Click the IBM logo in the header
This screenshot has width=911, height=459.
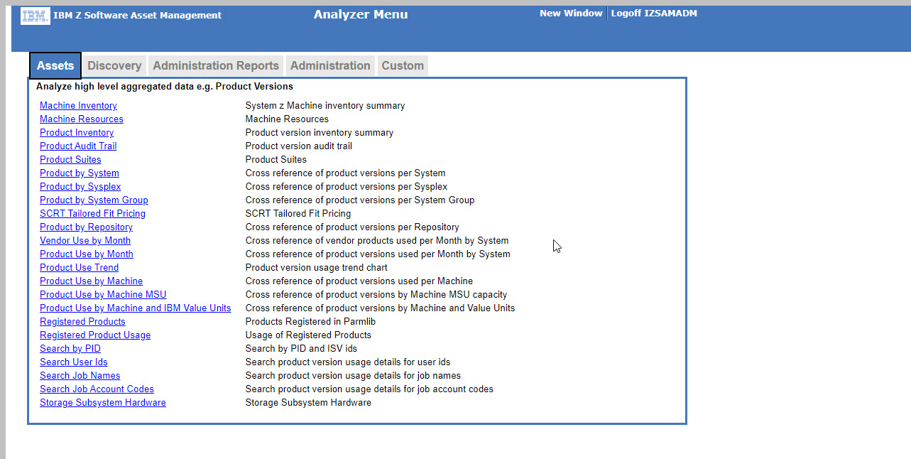[x=35, y=15]
